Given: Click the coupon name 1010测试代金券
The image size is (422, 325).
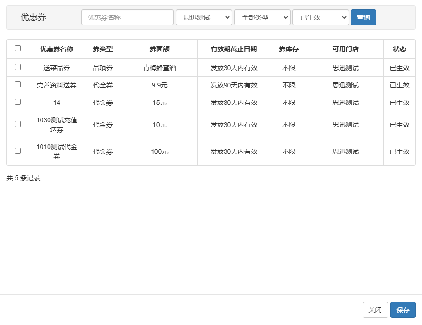Looking at the screenshot, I should click(57, 151).
